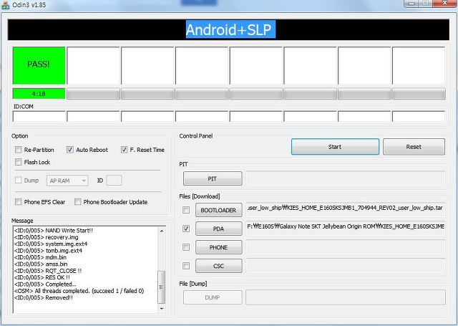458x326 pixels.
Task: Select the 'NAND Write Start!!' log line
Action: click(54, 231)
